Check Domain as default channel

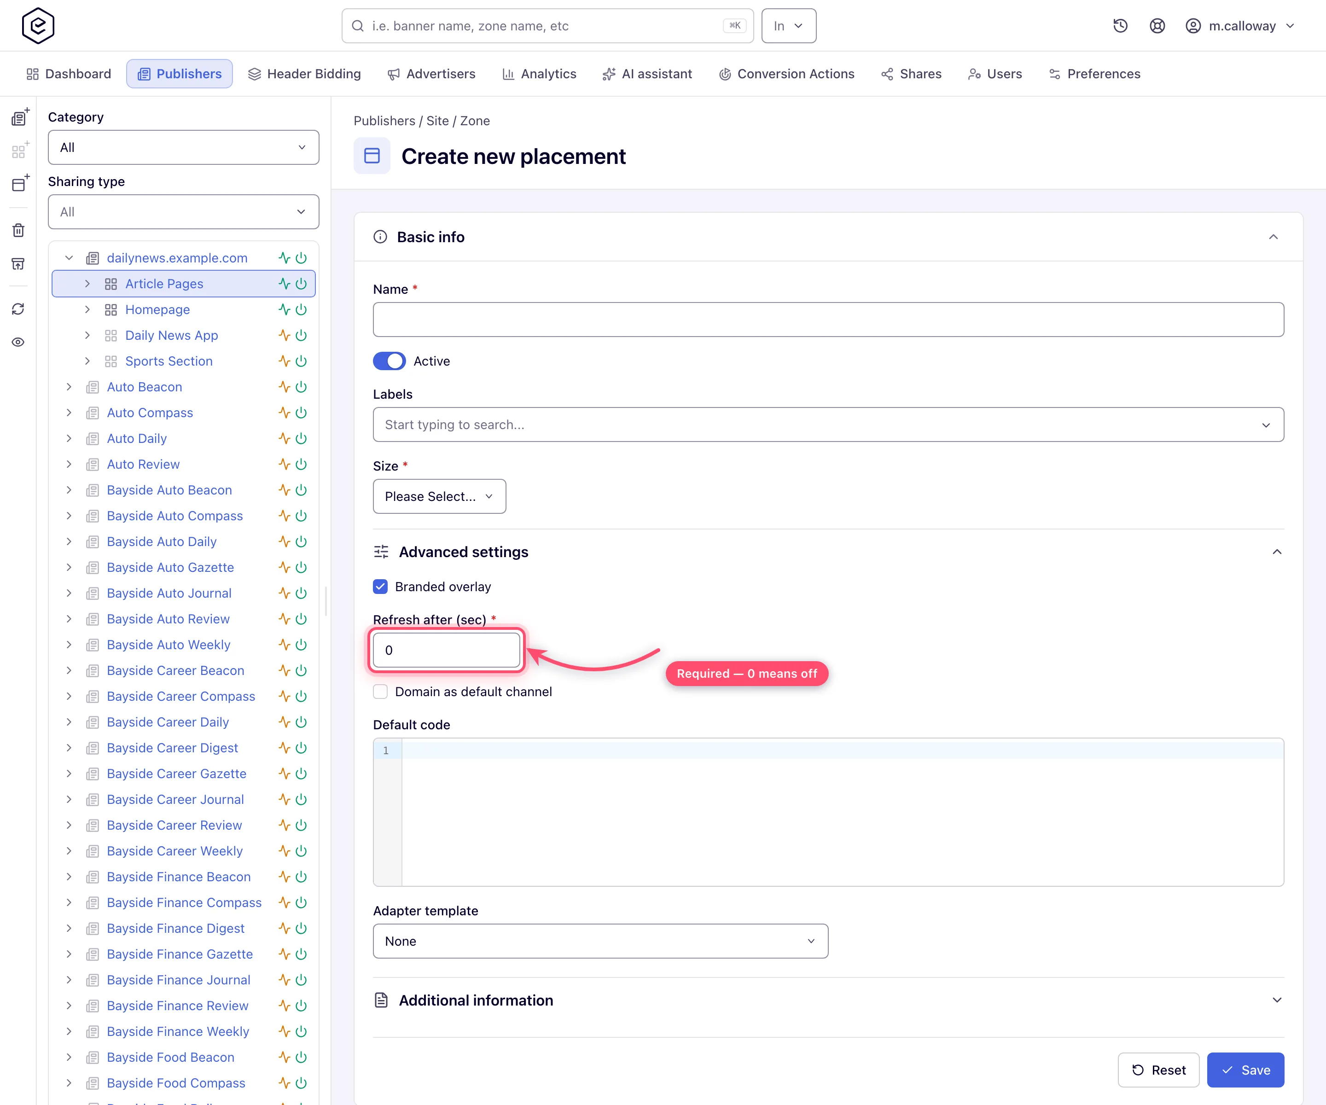380,692
